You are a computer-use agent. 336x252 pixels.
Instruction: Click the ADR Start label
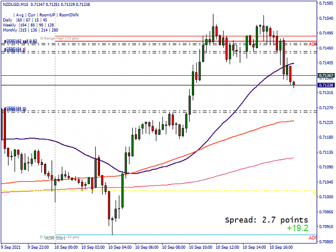click(55, 238)
